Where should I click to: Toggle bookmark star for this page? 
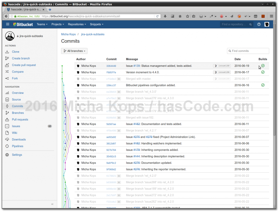pyautogui.click(x=187, y=16)
